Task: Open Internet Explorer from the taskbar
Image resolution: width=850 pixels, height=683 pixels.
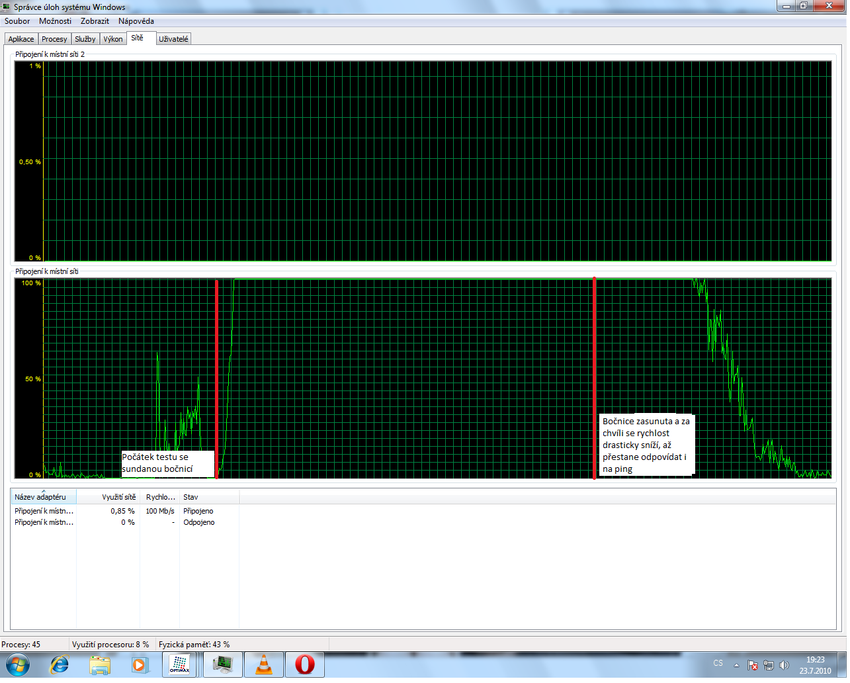Action: (x=60, y=664)
